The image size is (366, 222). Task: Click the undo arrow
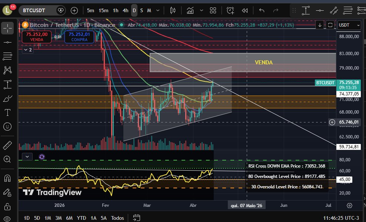point(261,11)
